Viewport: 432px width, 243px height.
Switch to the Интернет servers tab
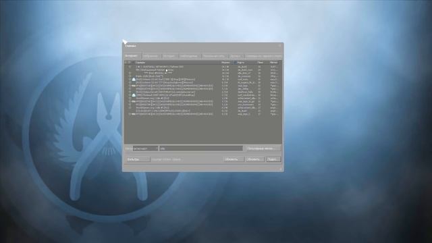click(132, 56)
